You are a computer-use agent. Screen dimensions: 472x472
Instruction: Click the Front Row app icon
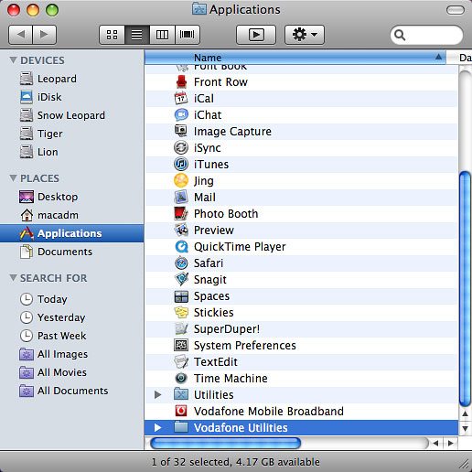click(x=181, y=82)
